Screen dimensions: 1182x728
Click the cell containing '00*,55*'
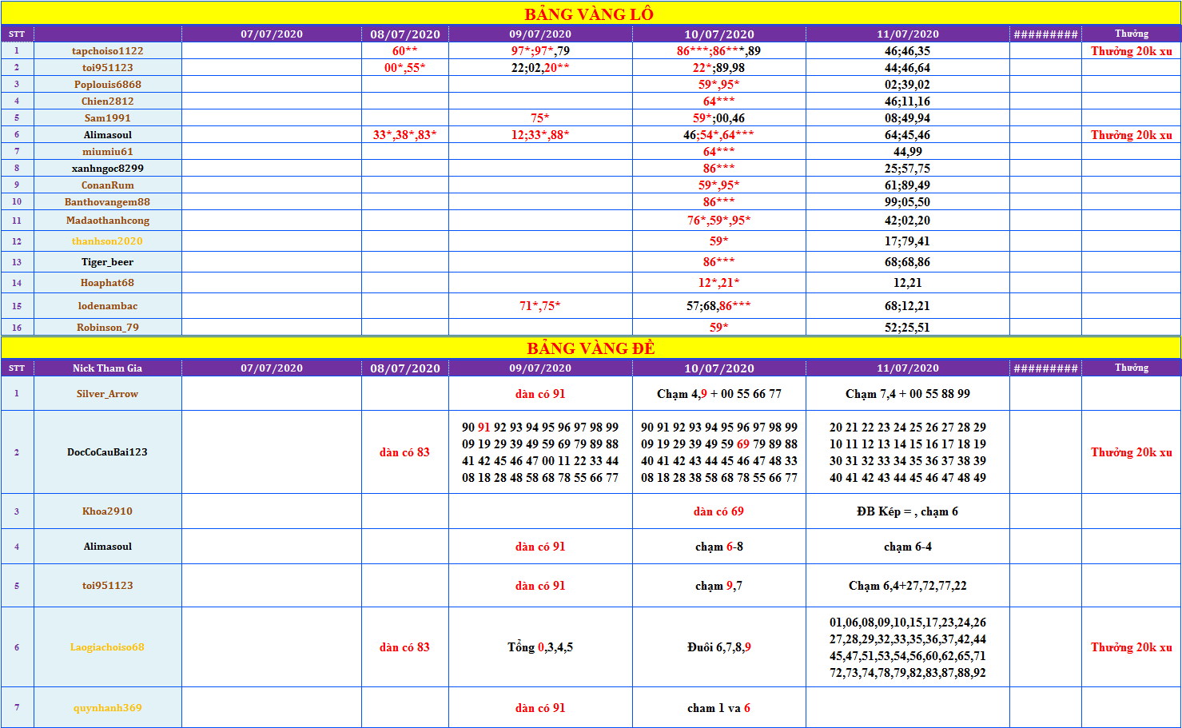pos(405,68)
